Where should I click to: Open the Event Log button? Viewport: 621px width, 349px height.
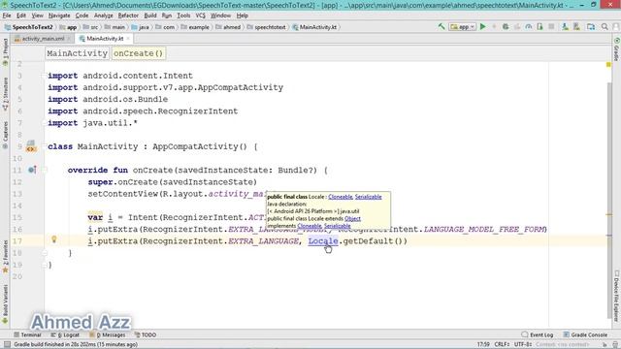tap(538, 334)
